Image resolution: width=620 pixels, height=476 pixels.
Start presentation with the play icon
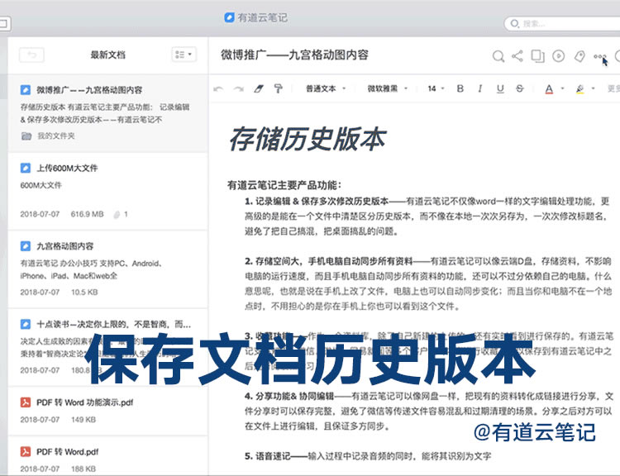558,56
